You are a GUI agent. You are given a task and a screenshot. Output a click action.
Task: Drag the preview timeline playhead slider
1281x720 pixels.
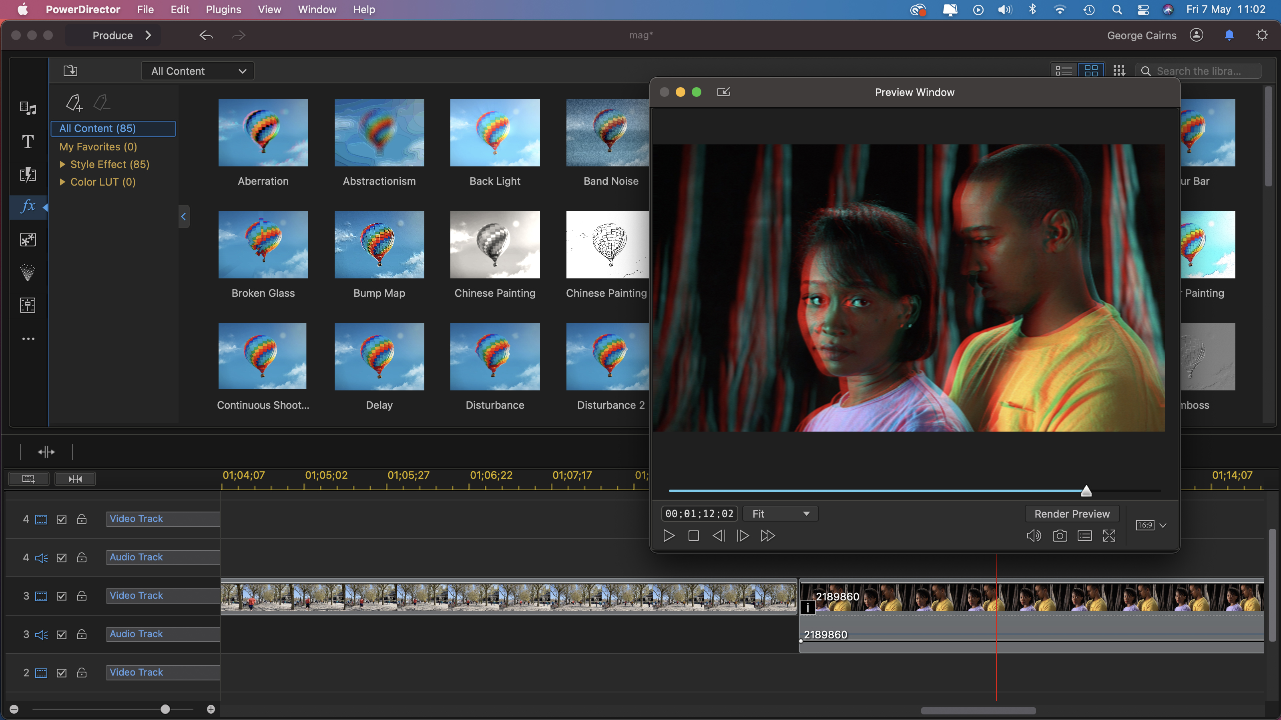pyautogui.click(x=1085, y=490)
